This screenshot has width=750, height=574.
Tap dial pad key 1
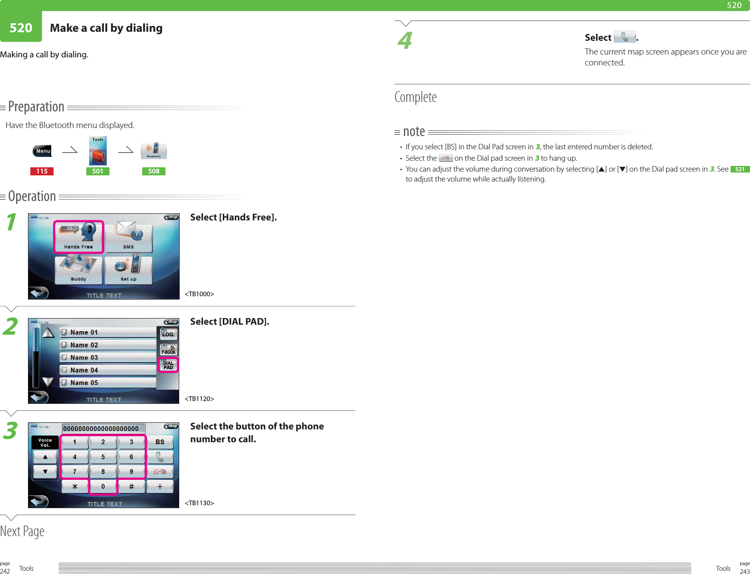75,442
